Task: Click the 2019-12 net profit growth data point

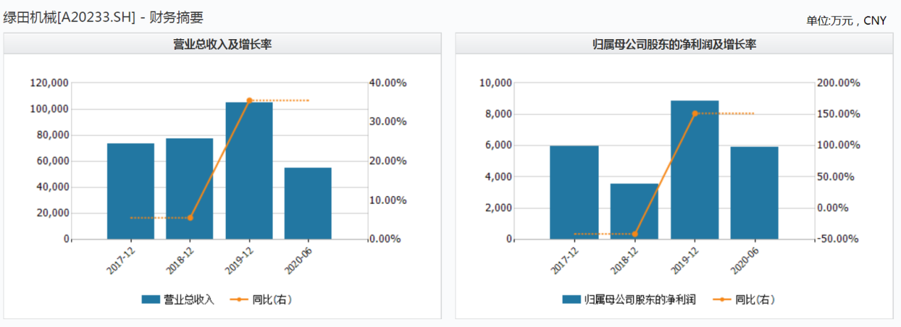Action: point(695,114)
